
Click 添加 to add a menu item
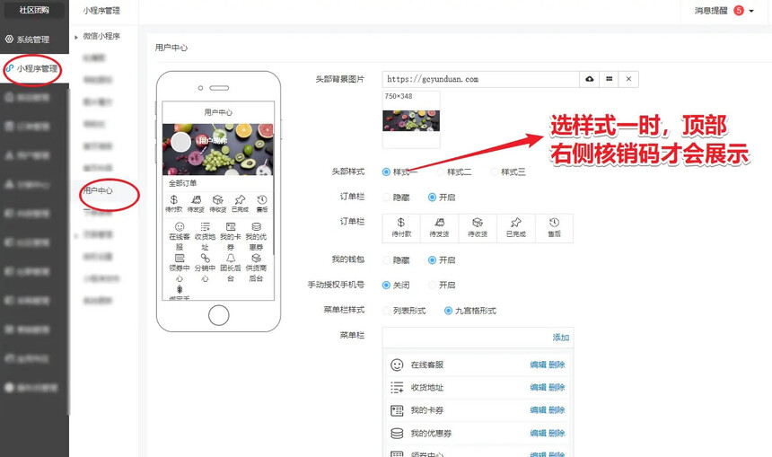[x=561, y=338]
